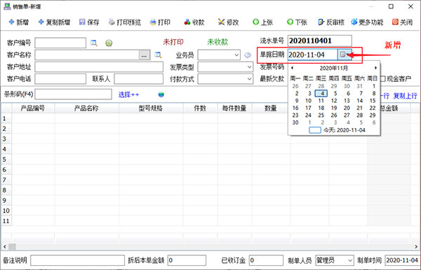Image resolution: width=421 pixels, height=270 pixels.
Task: Click the ellipsis button in 客户名称 field
Action: (144, 55)
